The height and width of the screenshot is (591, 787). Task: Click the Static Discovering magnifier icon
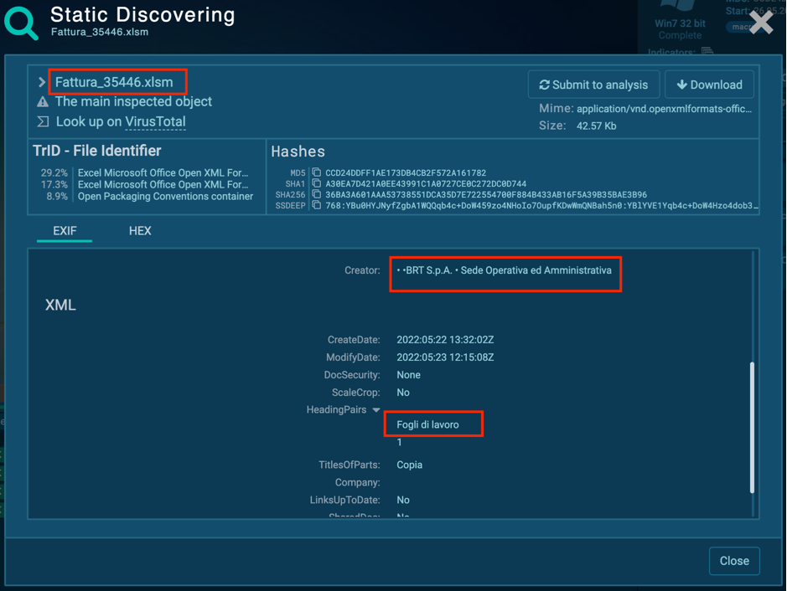click(x=22, y=23)
